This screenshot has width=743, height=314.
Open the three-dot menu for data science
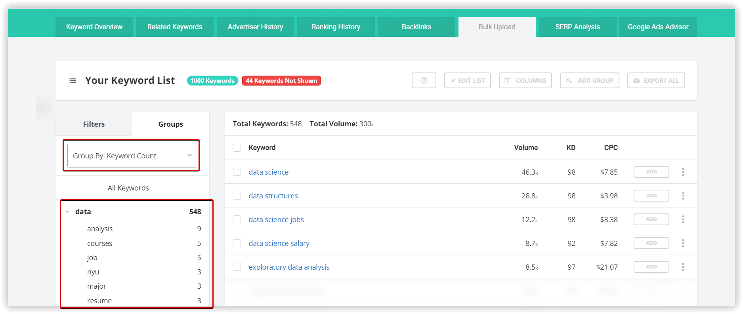click(x=683, y=172)
